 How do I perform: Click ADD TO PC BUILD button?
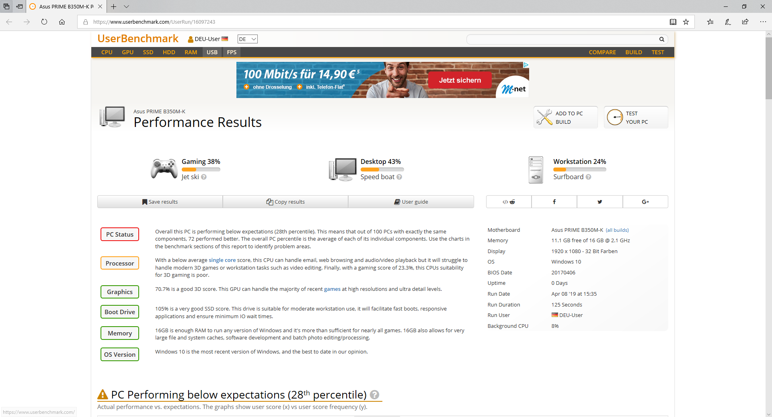coord(565,117)
